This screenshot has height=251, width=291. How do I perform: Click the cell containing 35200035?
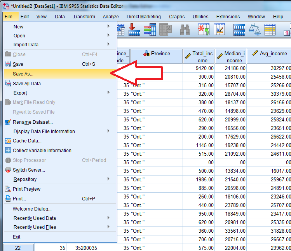[x=82, y=248]
